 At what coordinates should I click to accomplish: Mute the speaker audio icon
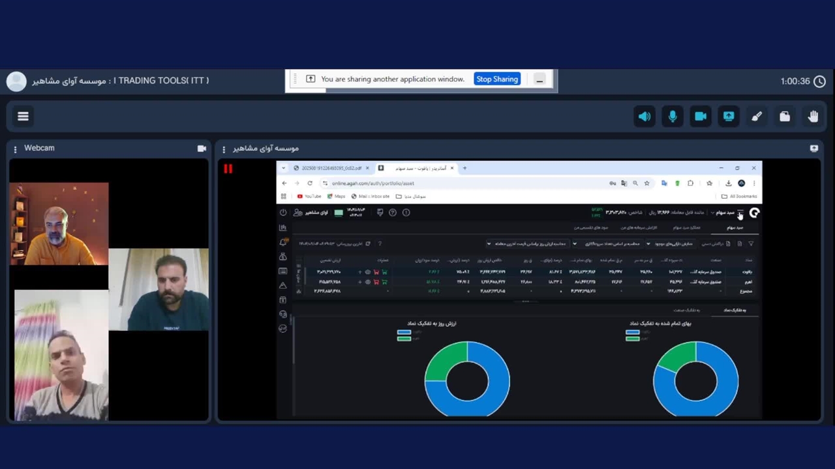tap(645, 117)
